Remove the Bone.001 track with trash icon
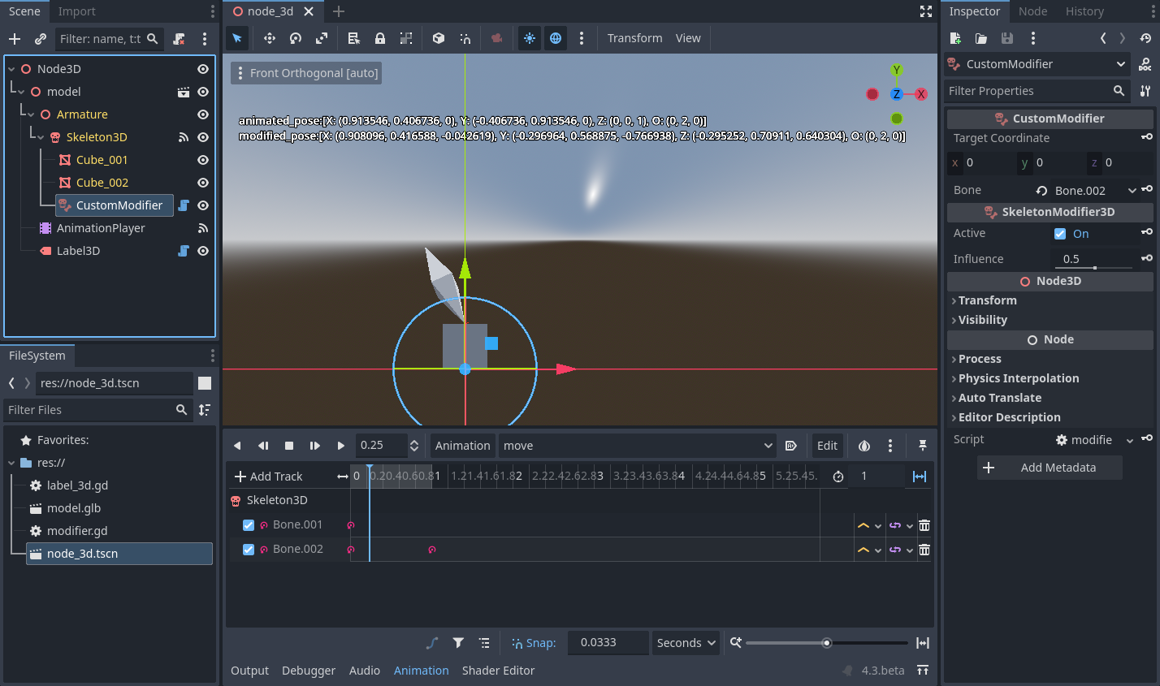Viewport: 1160px width, 686px height. 924,525
